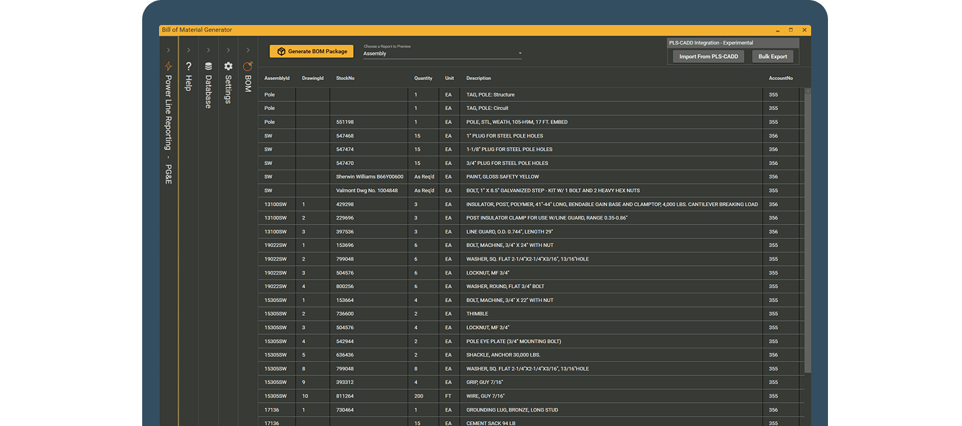Select the 'PAINT, GLOSS SAFETY YELLOW' description
The height and width of the screenshot is (426, 962).
[x=502, y=177]
